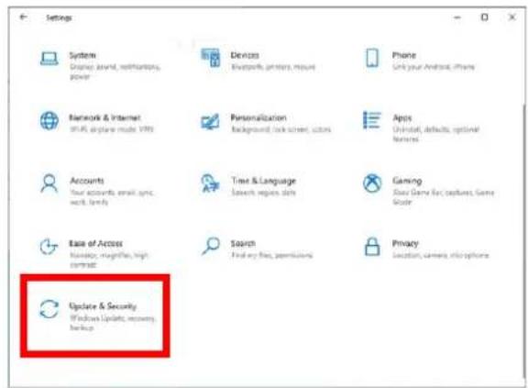The width and height of the screenshot is (528, 388).
Task: Click the Bluetooth, printers, mouse description
Action: click(273, 67)
